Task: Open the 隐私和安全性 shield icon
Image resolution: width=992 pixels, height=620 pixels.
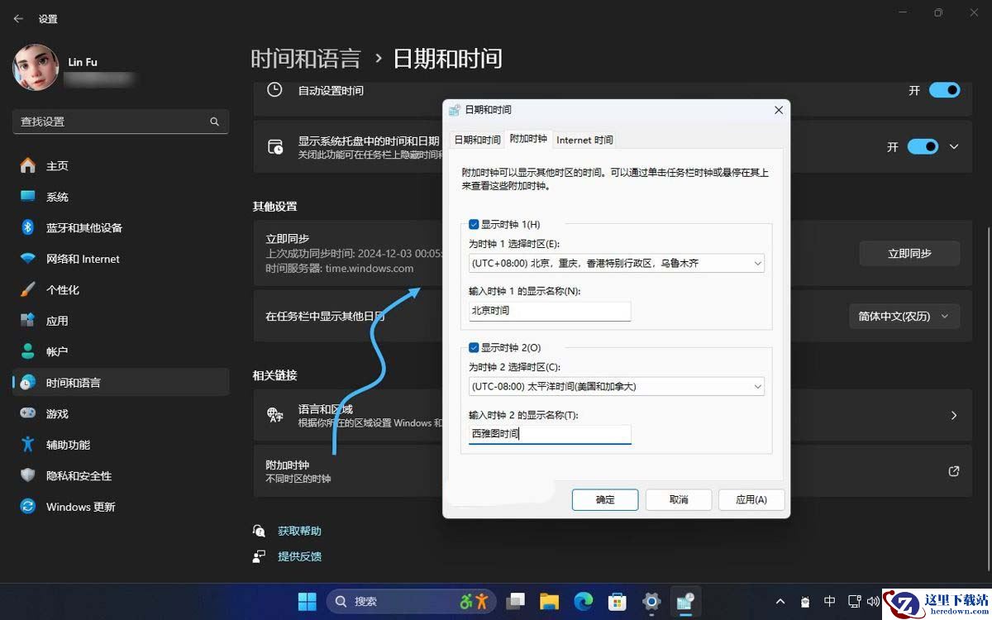Action: [x=28, y=476]
